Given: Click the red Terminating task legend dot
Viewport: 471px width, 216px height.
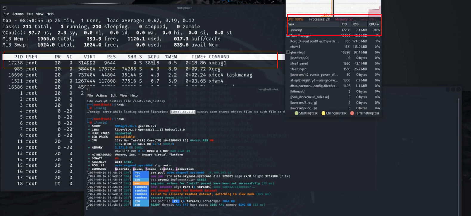Looking at the screenshot, I should (x=352, y=113).
